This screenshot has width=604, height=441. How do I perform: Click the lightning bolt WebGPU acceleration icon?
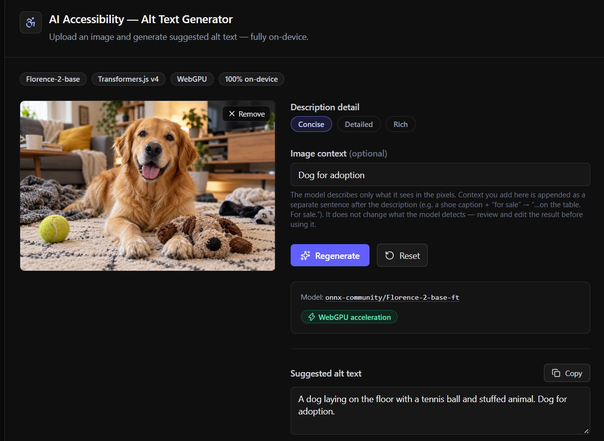311,317
